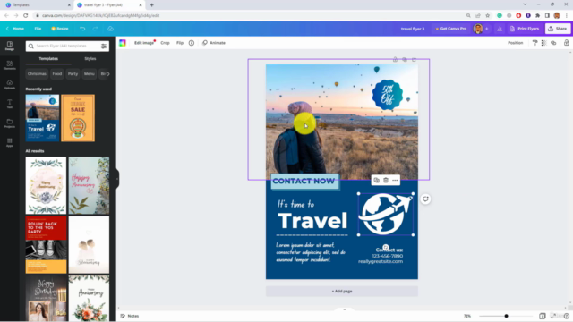Open the Transparency tool
The width and height of the screenshot is (573, 322).
[543, 43]
